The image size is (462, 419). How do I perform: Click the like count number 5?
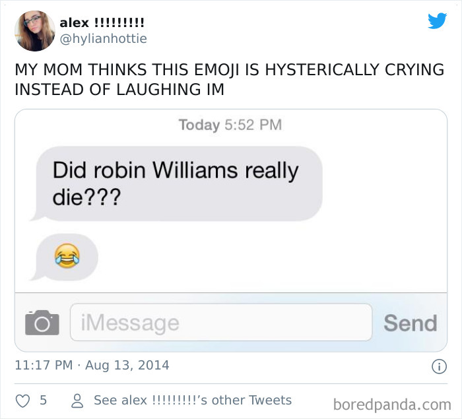pyautogui.click(x=43, y=400)
